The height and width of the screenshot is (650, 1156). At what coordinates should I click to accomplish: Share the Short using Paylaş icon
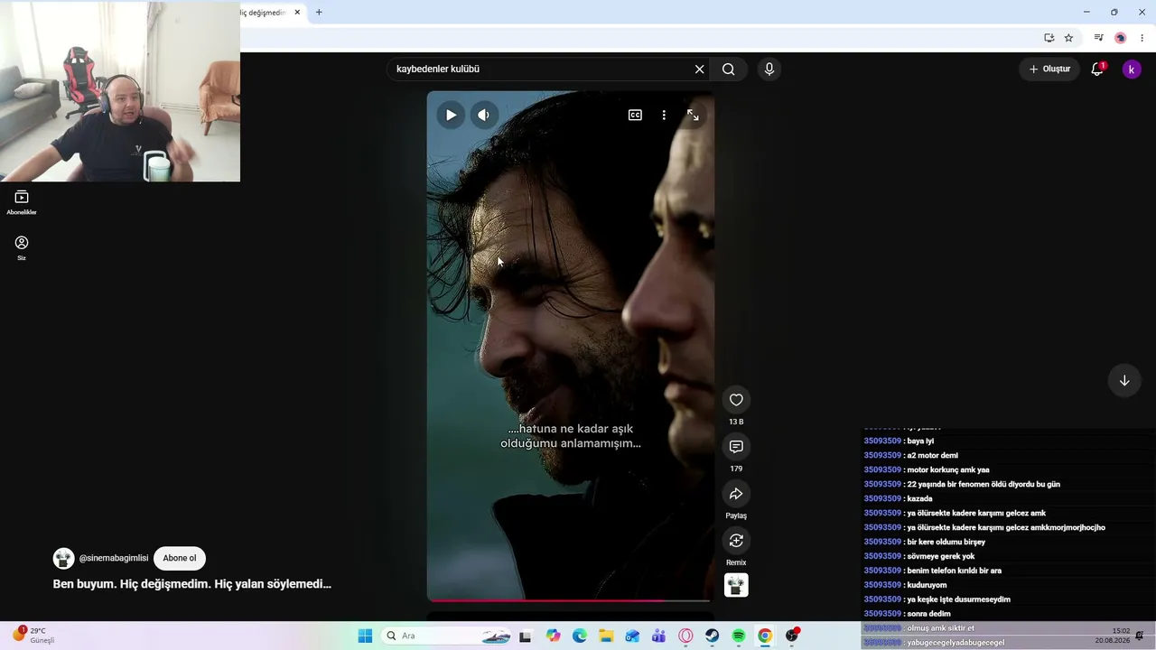point(736,494)
